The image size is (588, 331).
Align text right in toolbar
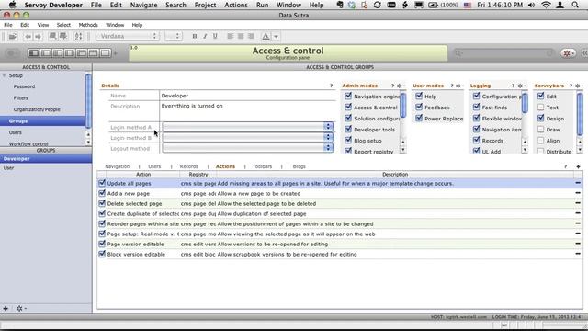[251, 37]
